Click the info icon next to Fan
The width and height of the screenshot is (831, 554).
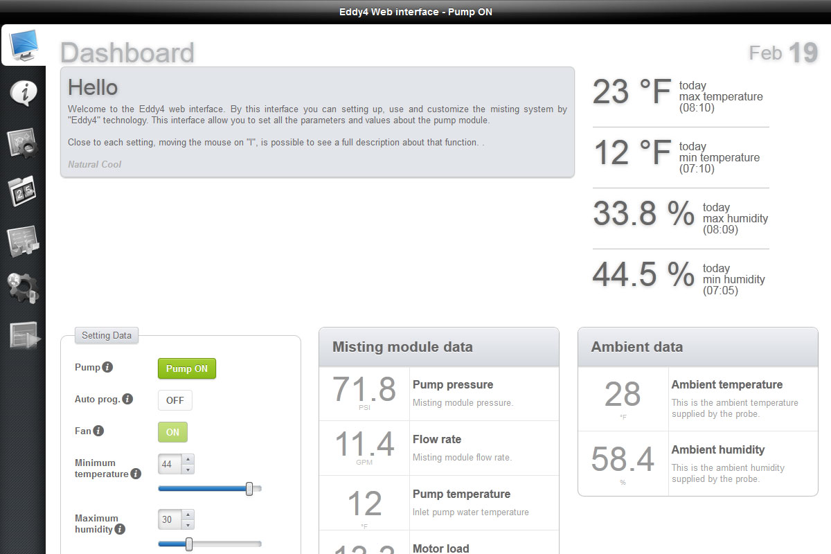(98, 431)
